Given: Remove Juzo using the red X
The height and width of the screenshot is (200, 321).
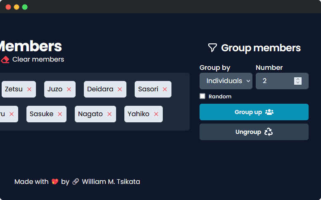Looking at the screenshot, I should 69,89.
